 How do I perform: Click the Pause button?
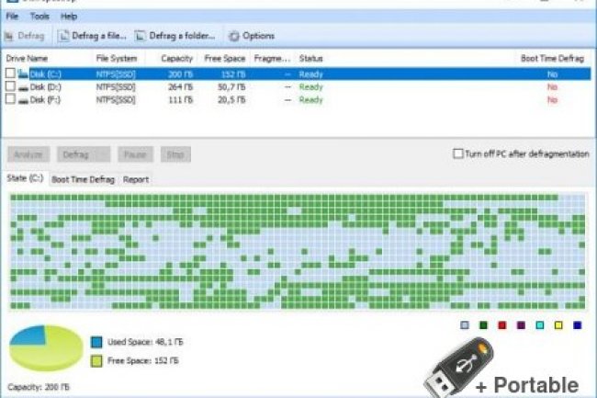pos(135,154)
